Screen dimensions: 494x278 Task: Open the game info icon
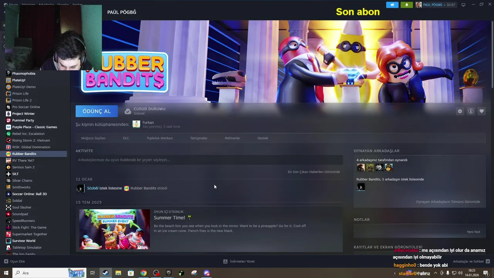[471, 111]
